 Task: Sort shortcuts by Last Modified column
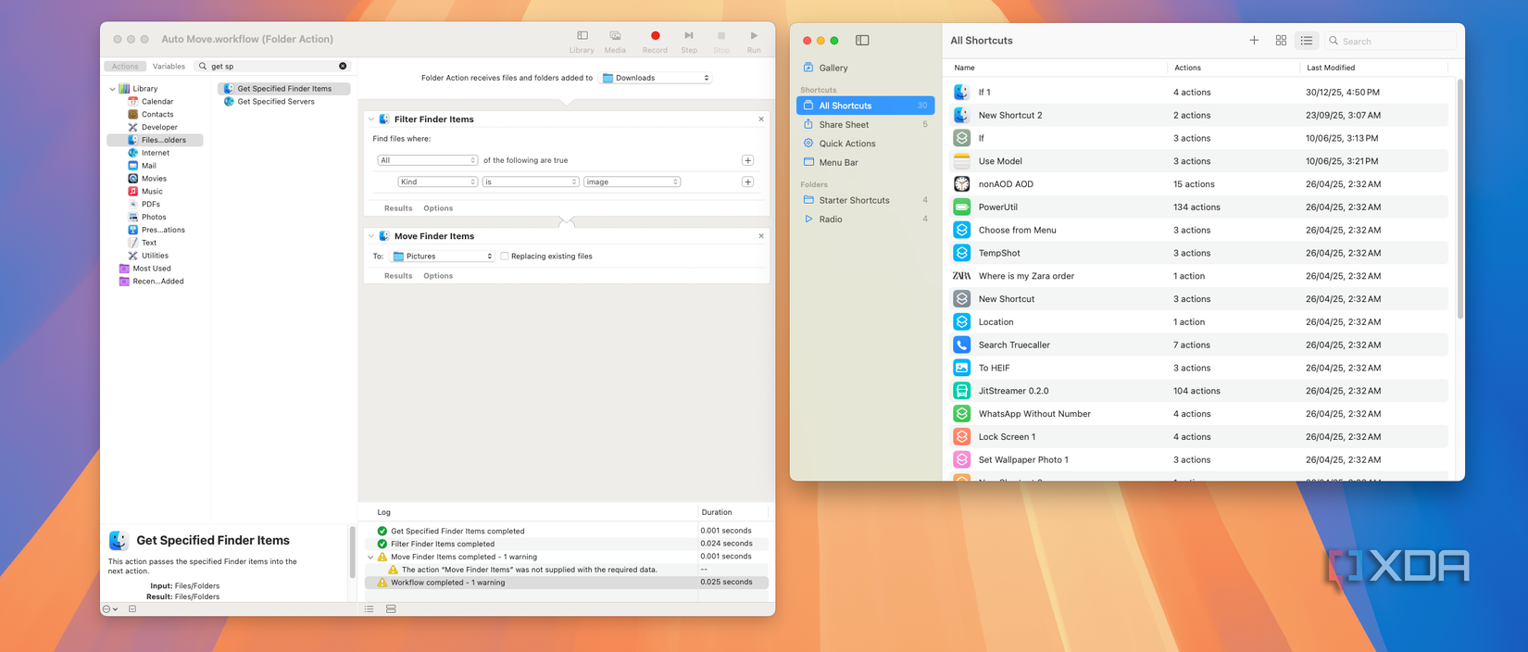pos(1331,68)
